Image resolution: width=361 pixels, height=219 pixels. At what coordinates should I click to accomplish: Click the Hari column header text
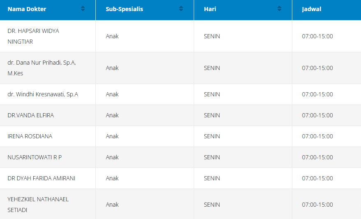coord(210,9)
